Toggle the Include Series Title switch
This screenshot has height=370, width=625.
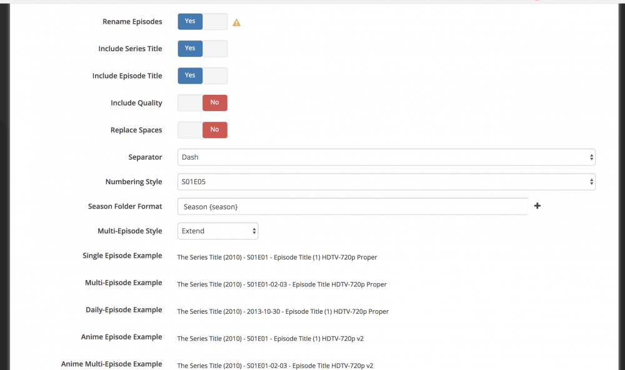[202, 49]
